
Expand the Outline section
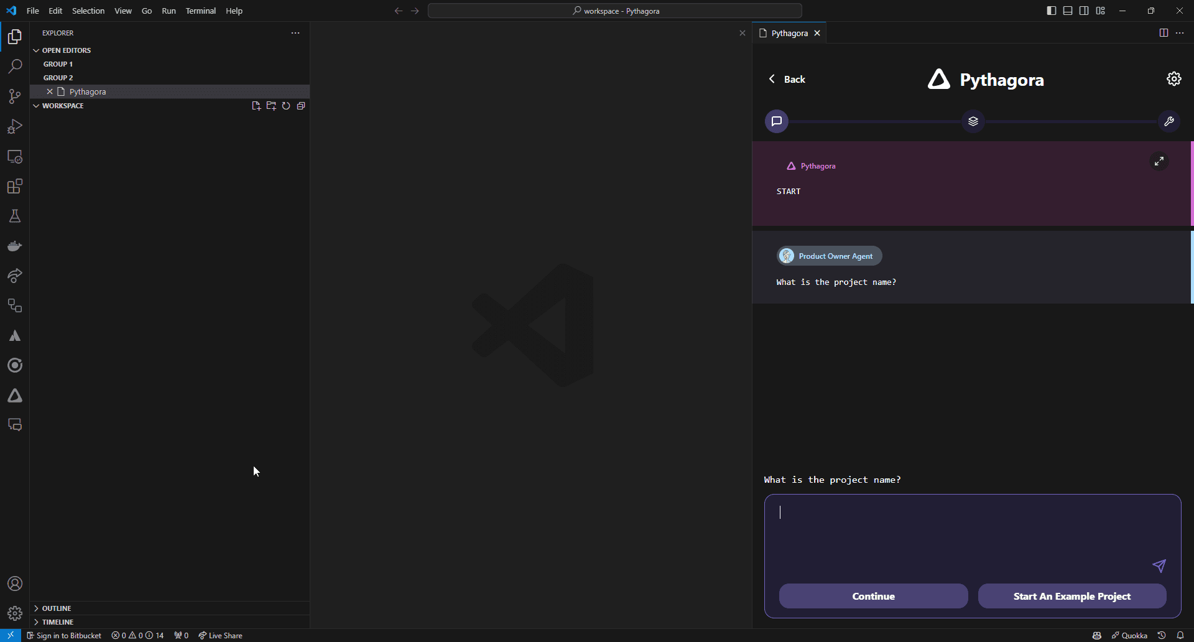tap(57, 608)
